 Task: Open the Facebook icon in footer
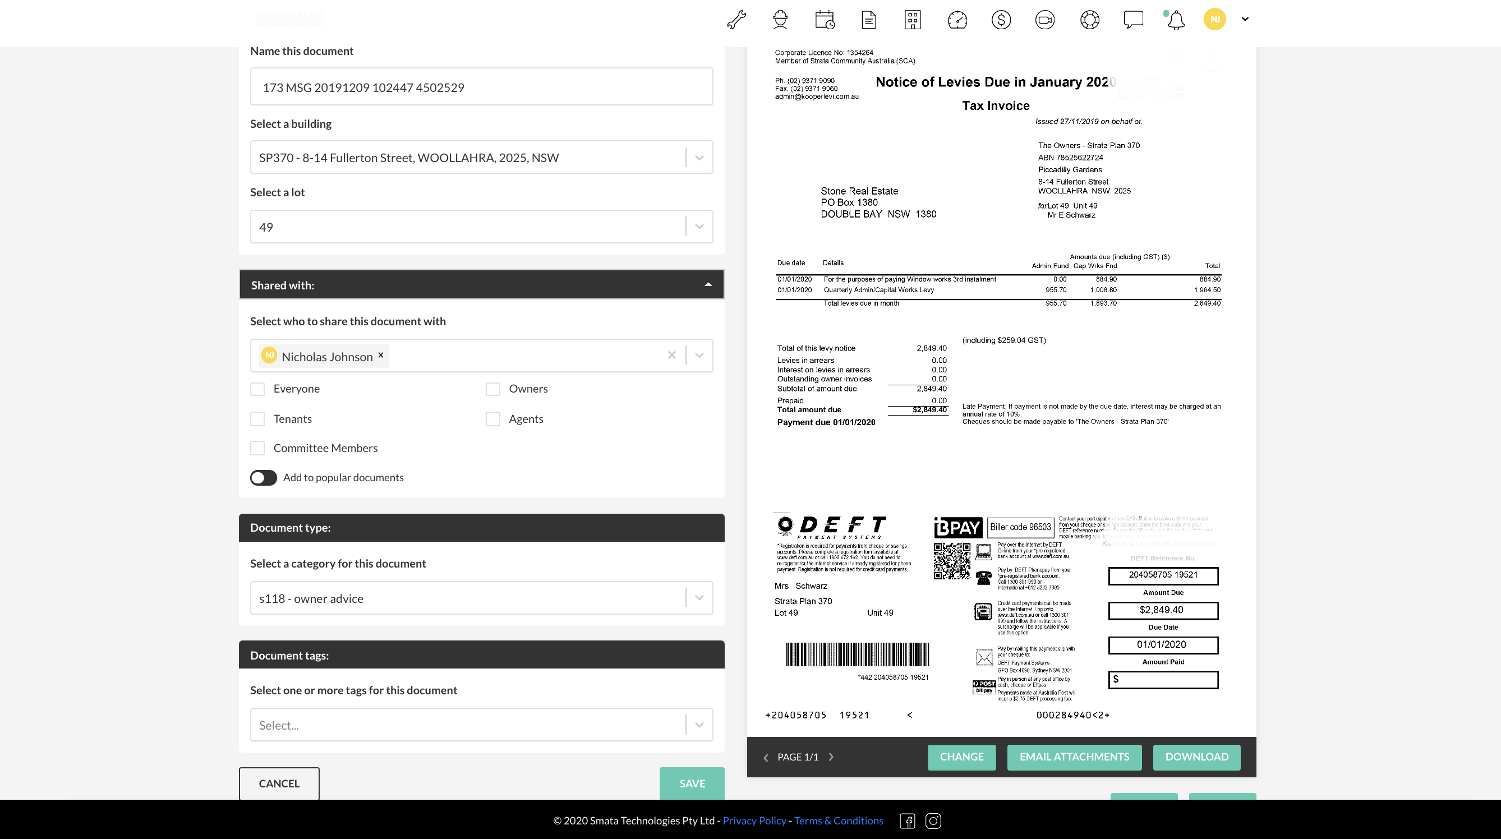point(908,821)
